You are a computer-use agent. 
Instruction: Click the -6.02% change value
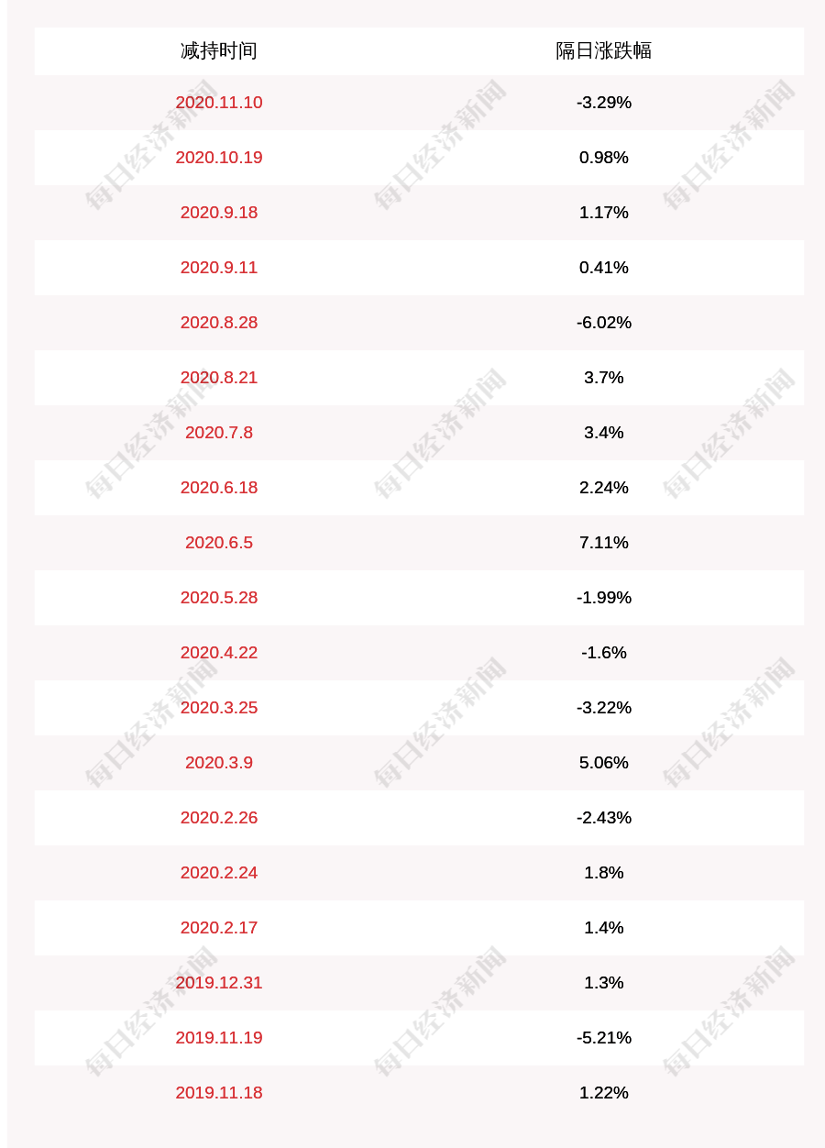click(x=603, y=323)
